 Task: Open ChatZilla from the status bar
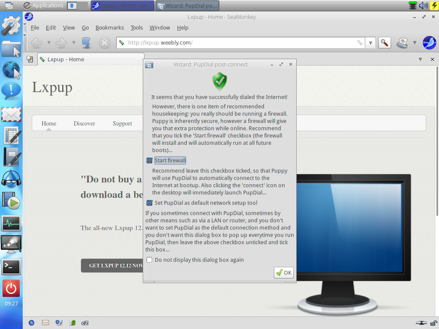[x=85, y=323]
